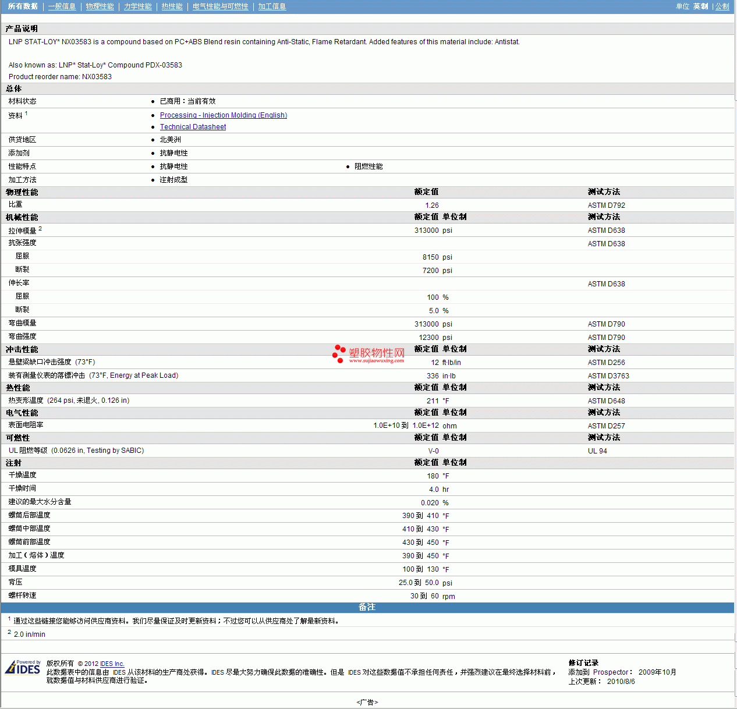The image size is (737, 709).
Task: Open the Processing - Injection Molding (English) link
Action: 224,115
